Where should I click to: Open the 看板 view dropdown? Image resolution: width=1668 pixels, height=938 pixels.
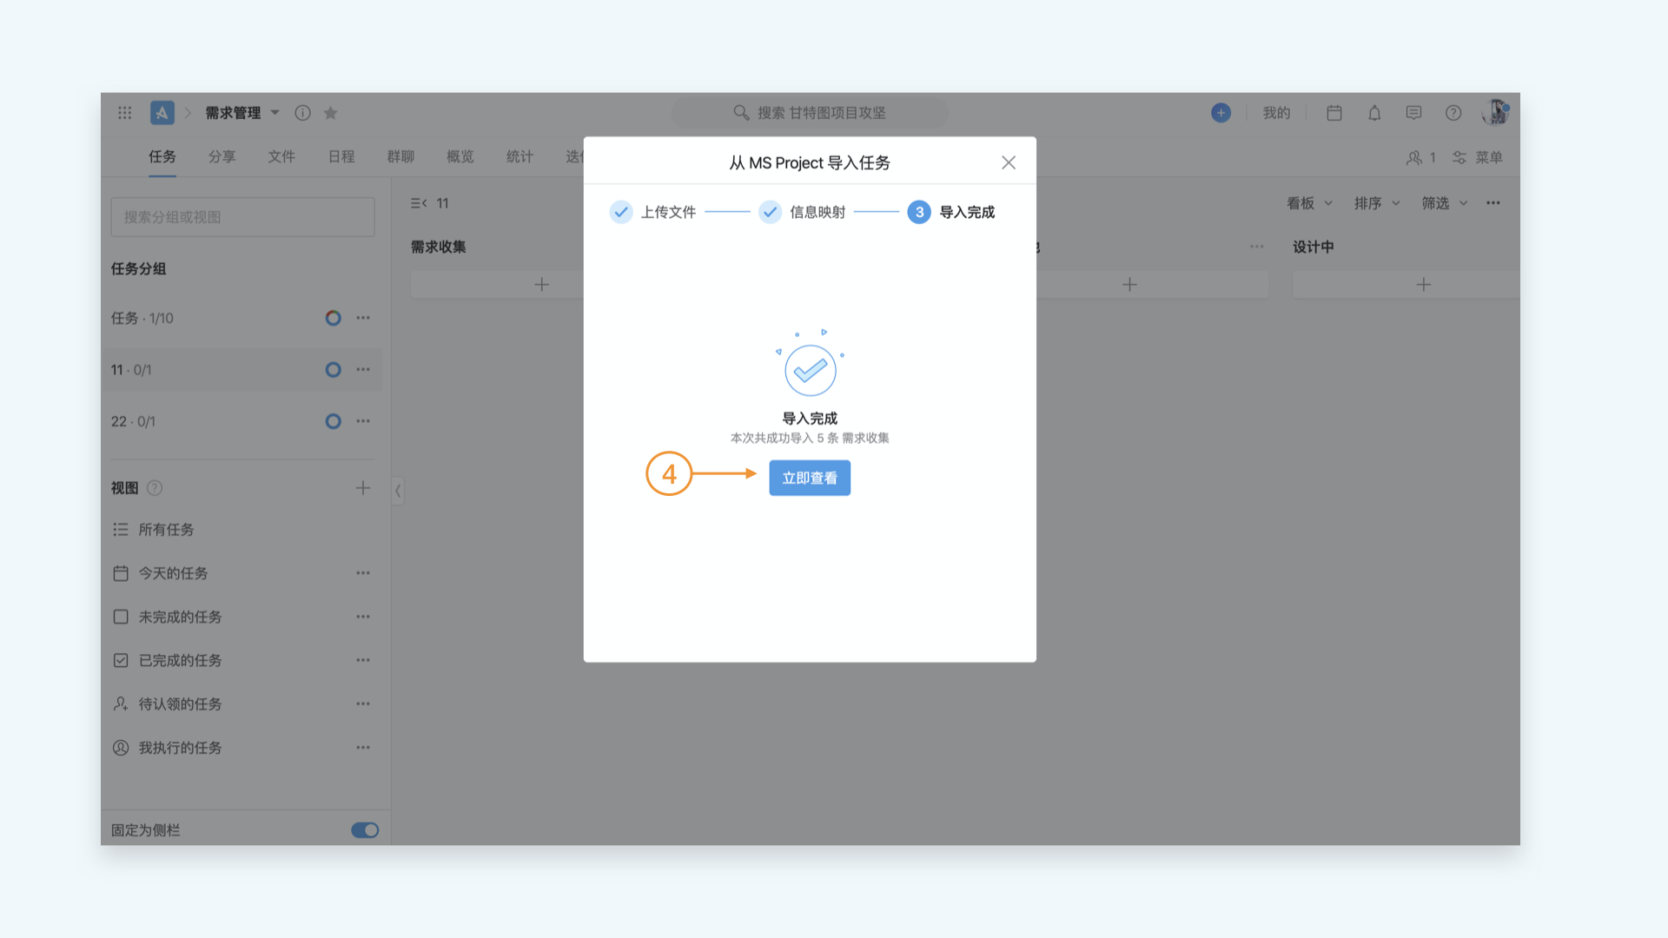1309,203
